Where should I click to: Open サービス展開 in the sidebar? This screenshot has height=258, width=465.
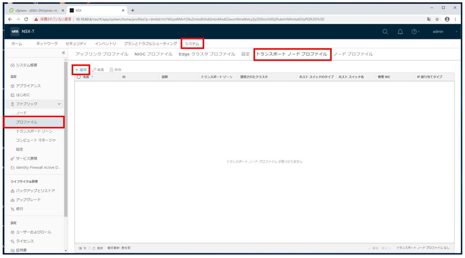(x=26, y=158)
